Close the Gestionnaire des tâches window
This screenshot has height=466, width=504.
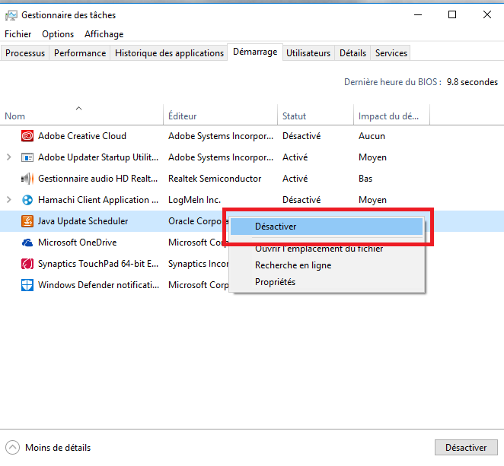coord(487,14)
